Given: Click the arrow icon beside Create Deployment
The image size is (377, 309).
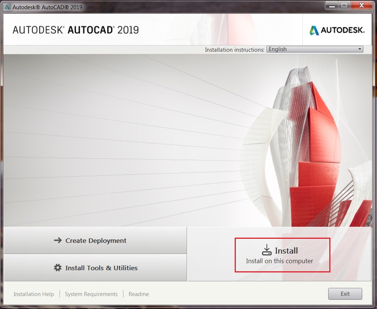Looking at the screenshot, I should tap(58, 240).
